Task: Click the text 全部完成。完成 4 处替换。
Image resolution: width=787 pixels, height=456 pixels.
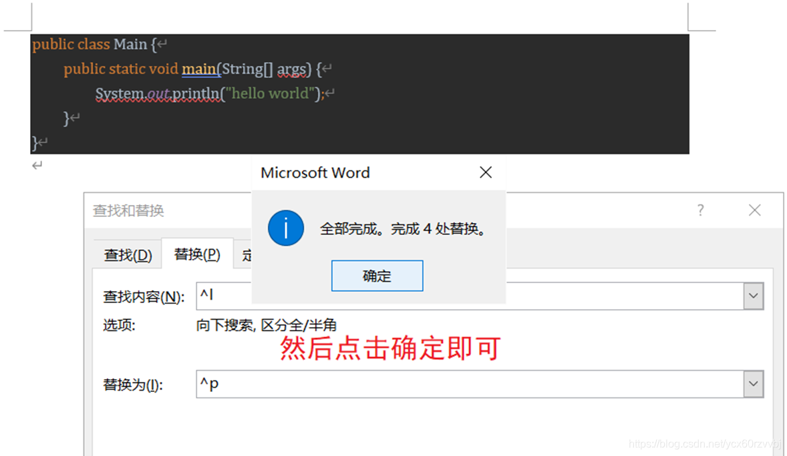Action: tap(404, 229)
